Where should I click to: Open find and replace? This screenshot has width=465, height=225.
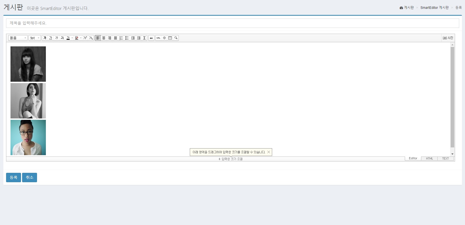(176, 38)
